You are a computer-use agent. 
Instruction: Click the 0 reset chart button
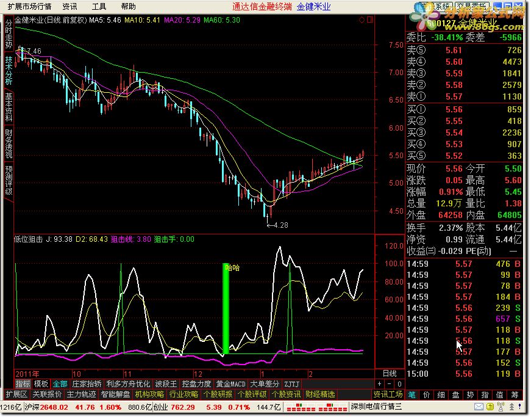(x=399, y=384)
